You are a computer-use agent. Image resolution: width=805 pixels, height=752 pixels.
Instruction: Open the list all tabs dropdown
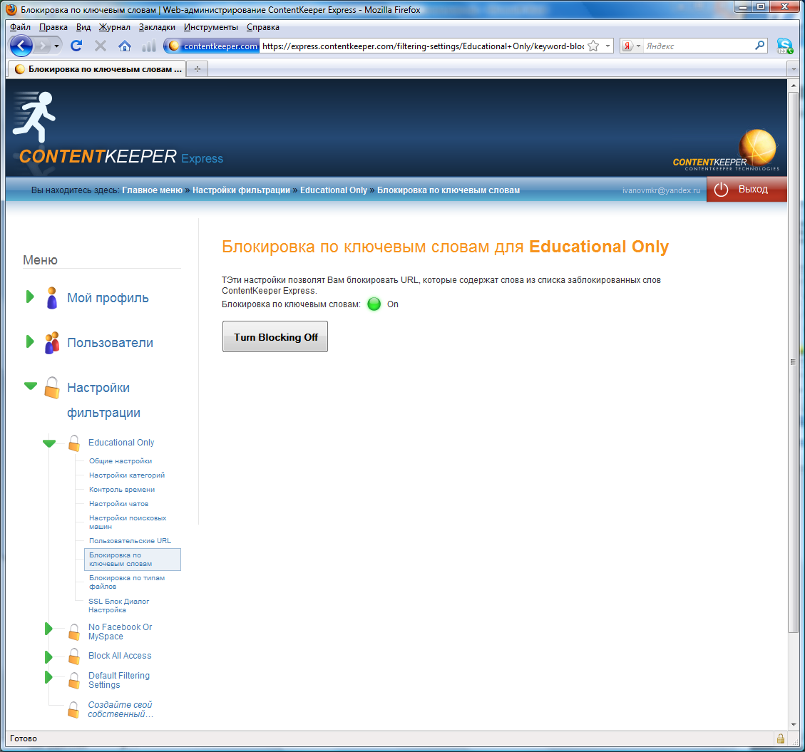coord(793,68)
